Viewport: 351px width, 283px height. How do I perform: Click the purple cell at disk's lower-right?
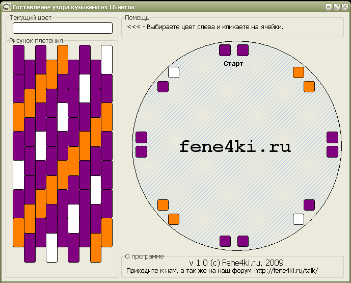click(x=309, y=205)
